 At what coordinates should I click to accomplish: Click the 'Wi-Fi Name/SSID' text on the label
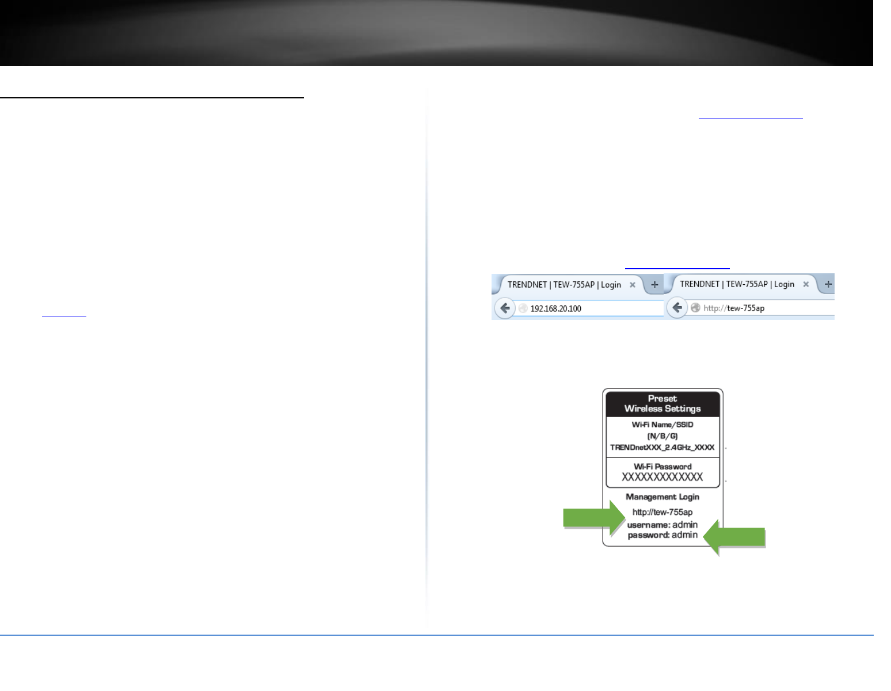(662, 425)
